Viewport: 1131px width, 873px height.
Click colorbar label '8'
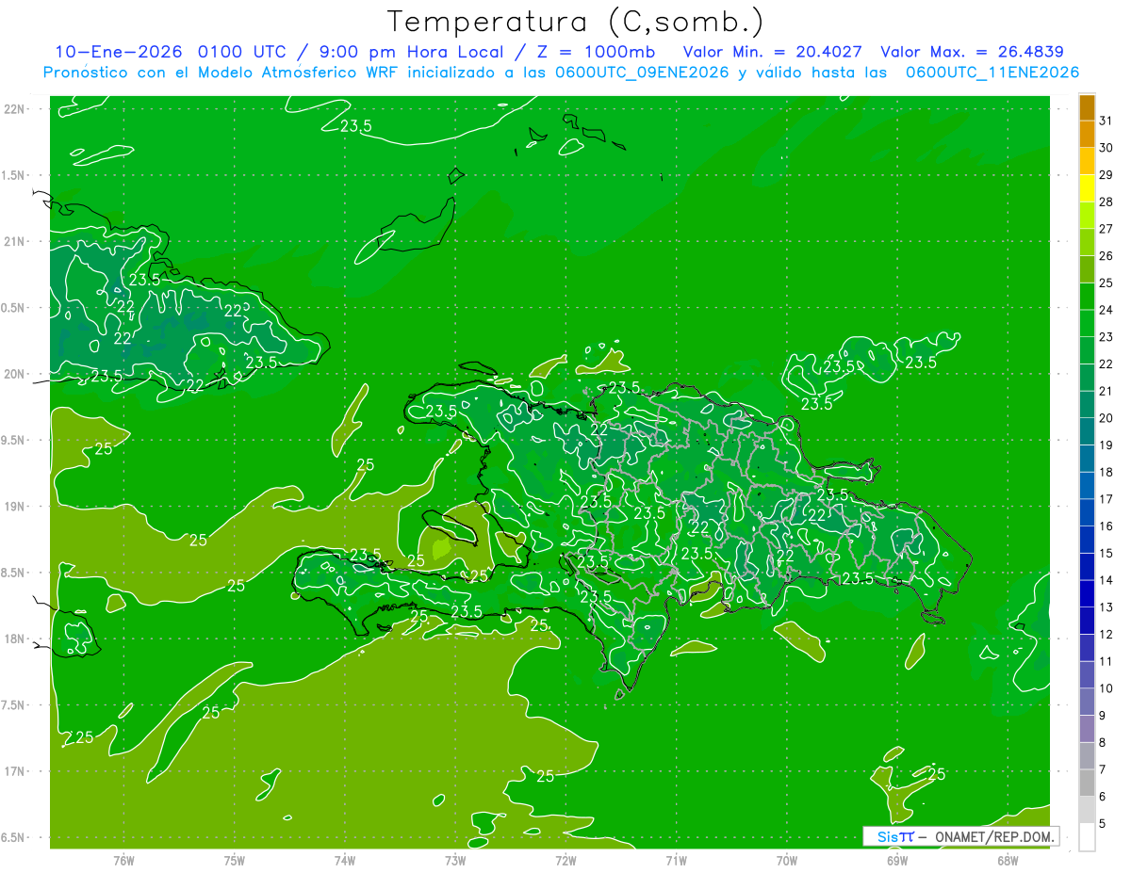[1103, 742]
